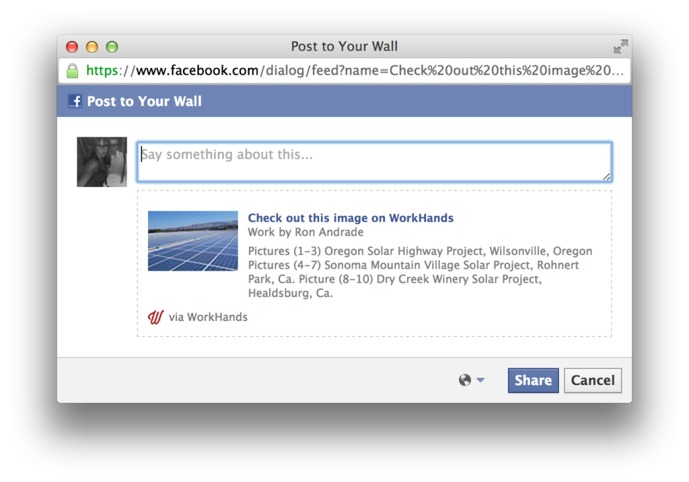Click the green SSL padlock icon
689x482 pixels.
point(72,71)
